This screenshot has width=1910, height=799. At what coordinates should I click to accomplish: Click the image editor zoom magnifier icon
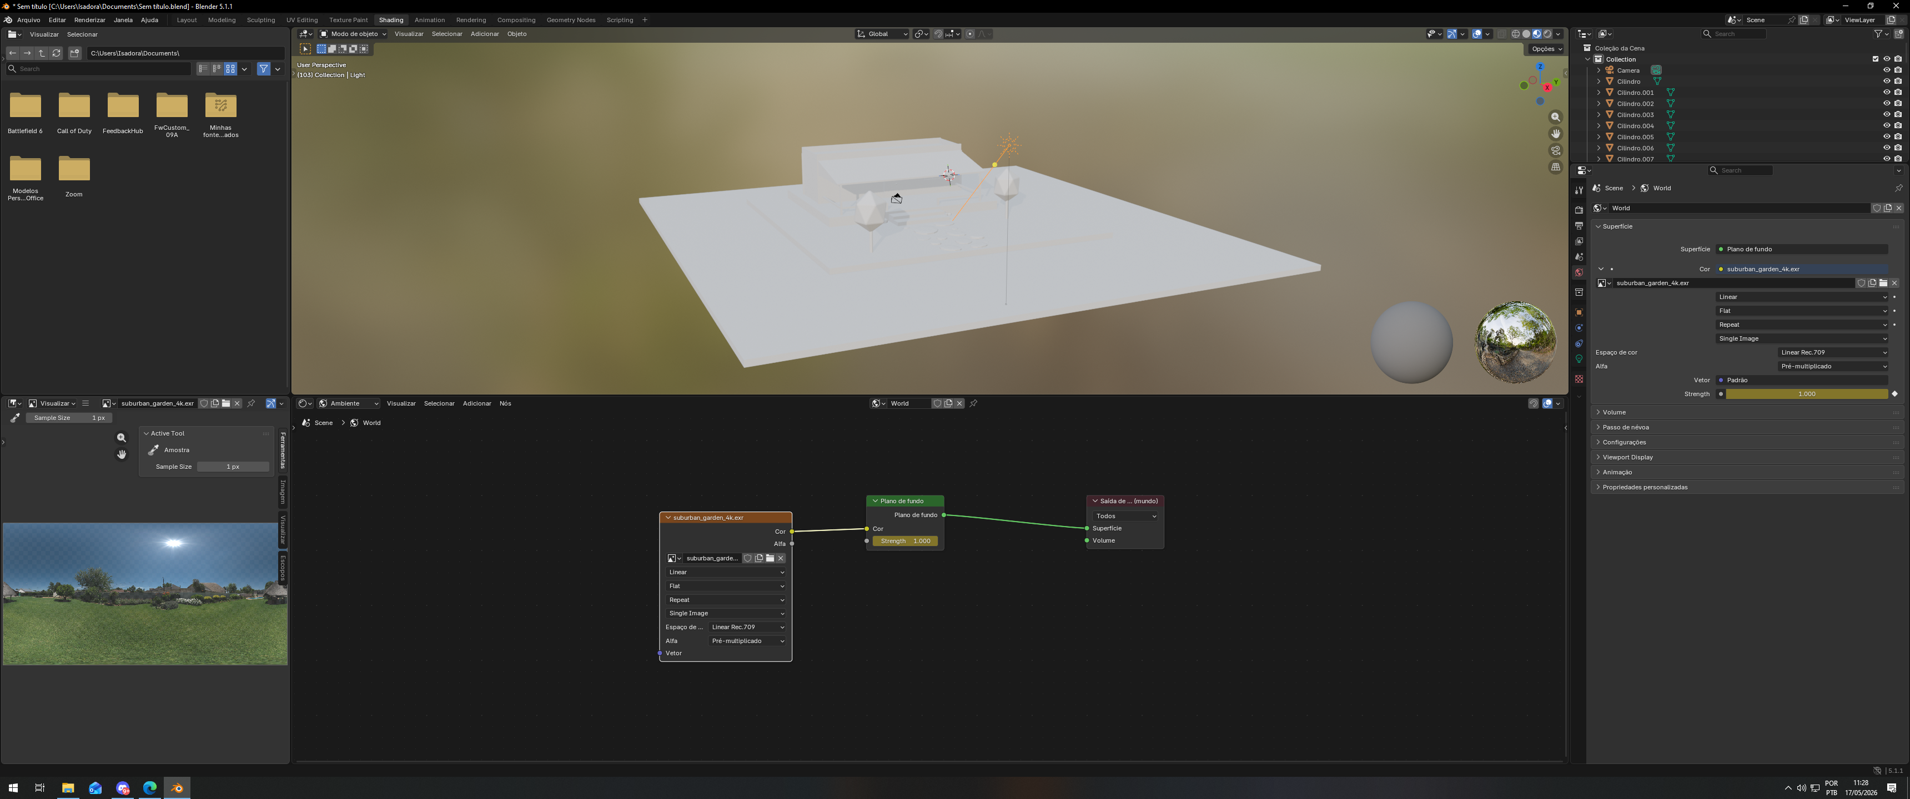point(122,438)
